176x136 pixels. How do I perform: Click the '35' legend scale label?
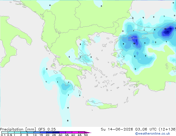[67, 135]
